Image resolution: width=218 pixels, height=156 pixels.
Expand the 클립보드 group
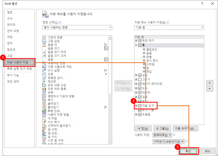tap(144, 49)
